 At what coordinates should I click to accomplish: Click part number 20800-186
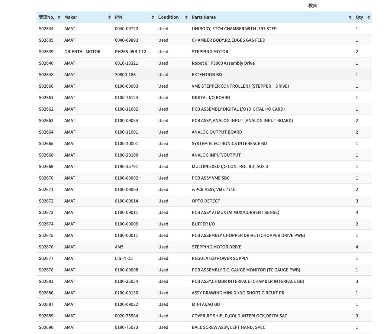tap(125, 75)
